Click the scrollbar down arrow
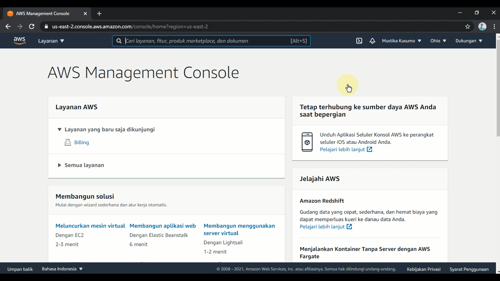The width and height of the screenshot is (500, 281). [498, 272]
